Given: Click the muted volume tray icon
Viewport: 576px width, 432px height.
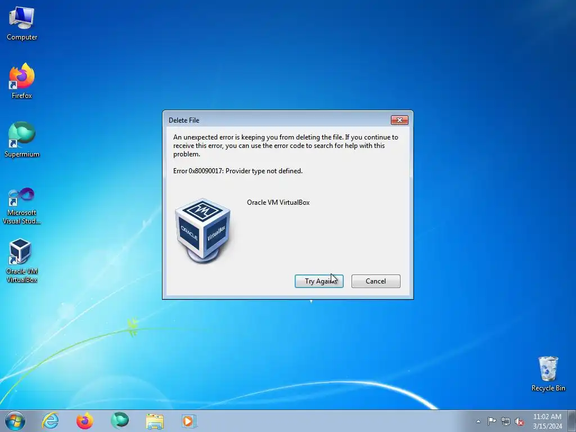Looking at the screenshot, I should pos(519,421).
